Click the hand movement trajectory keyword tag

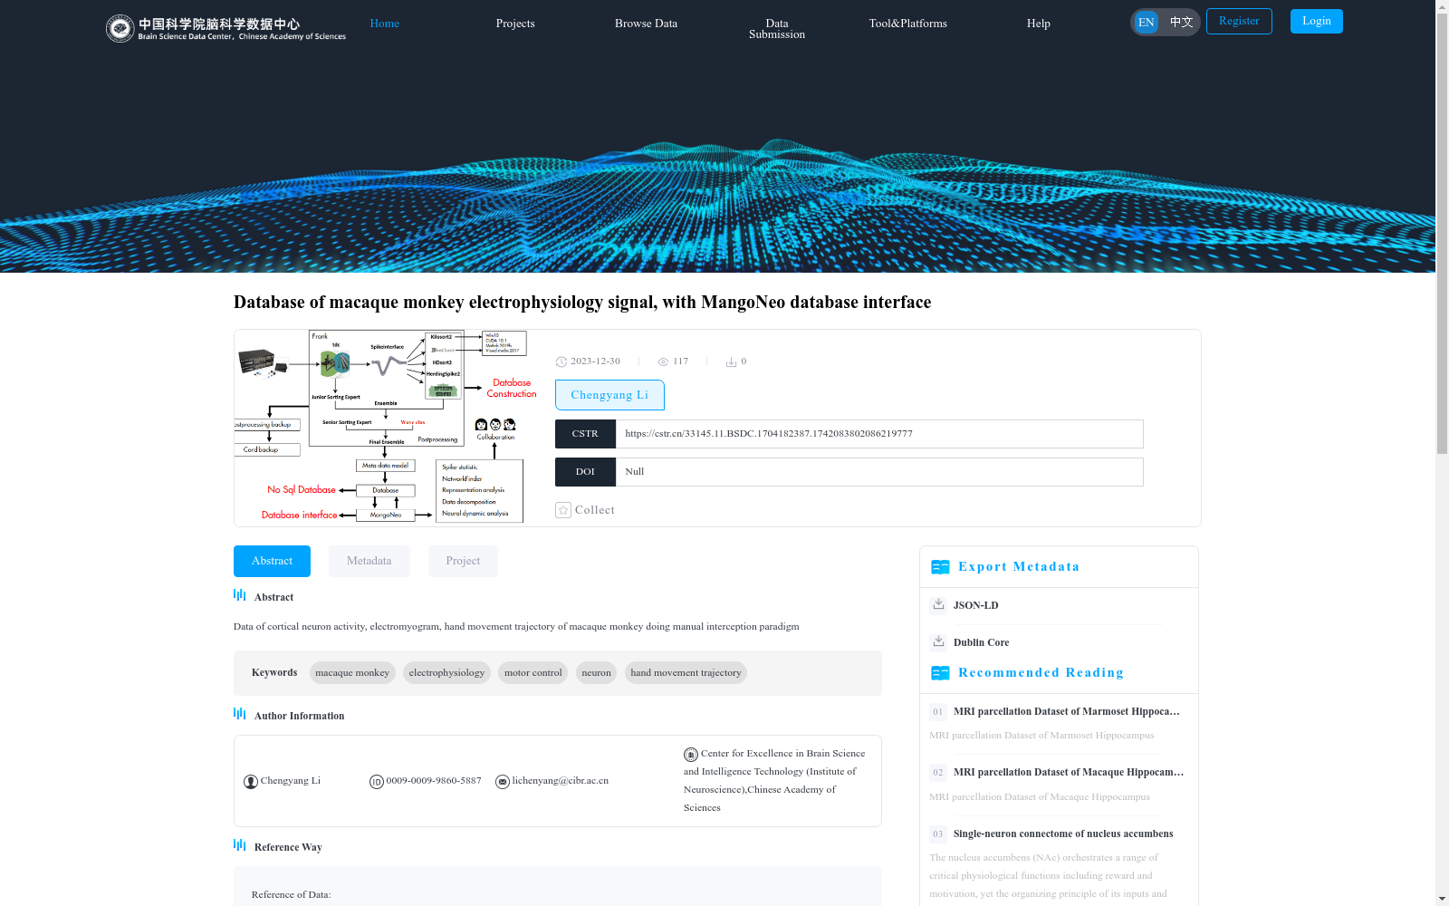click(686, 672)
